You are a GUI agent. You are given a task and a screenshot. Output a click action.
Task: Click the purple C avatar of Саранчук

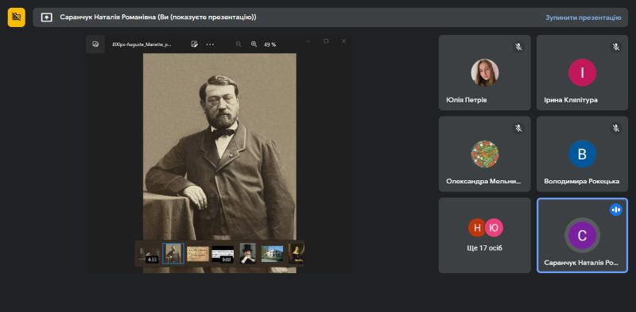[582, 236]
